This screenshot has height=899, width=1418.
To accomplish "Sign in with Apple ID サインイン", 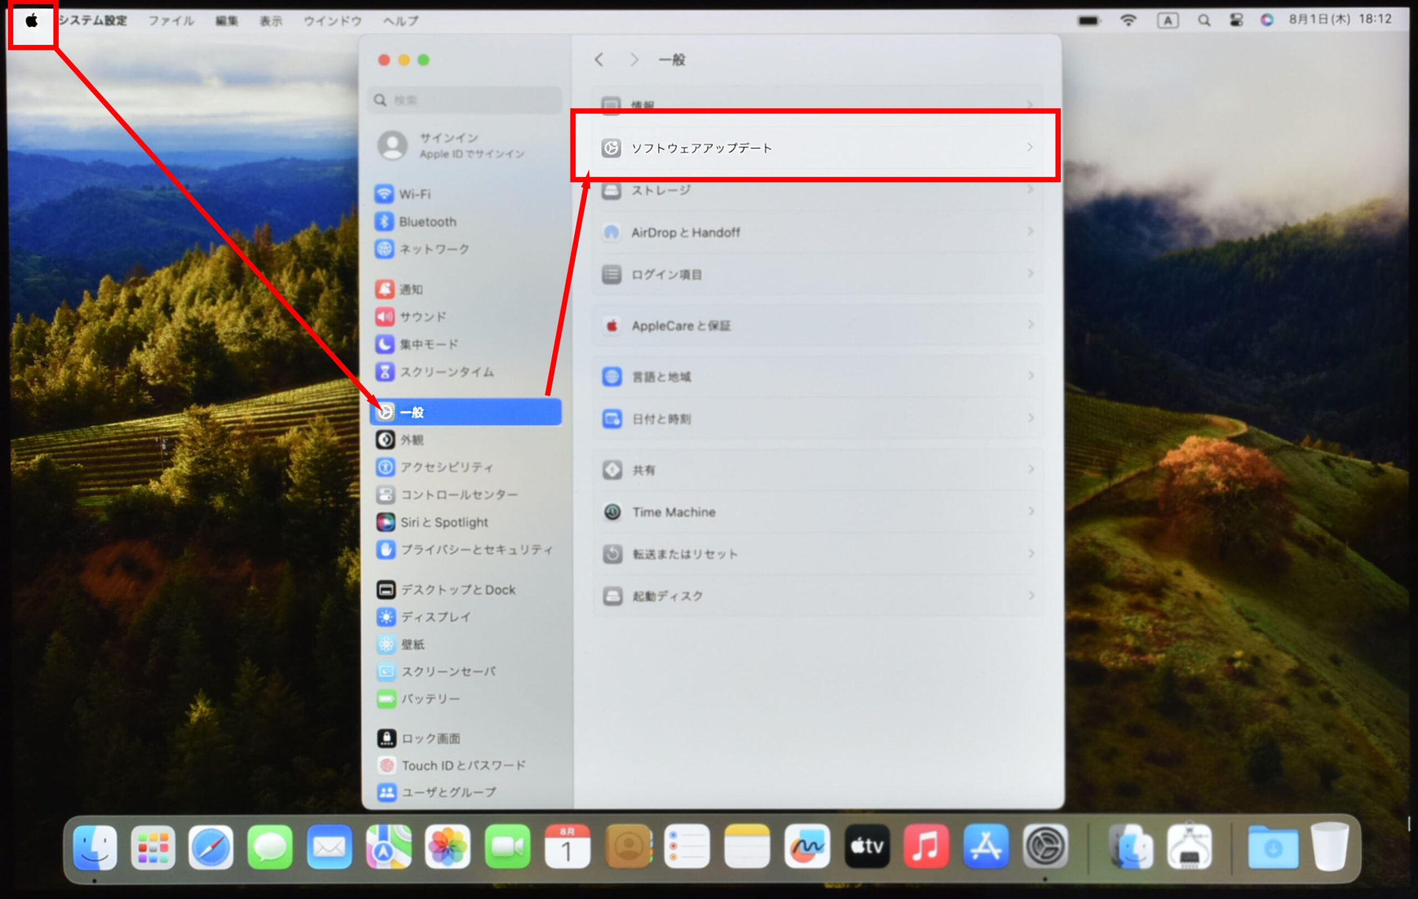I will 465,146.
